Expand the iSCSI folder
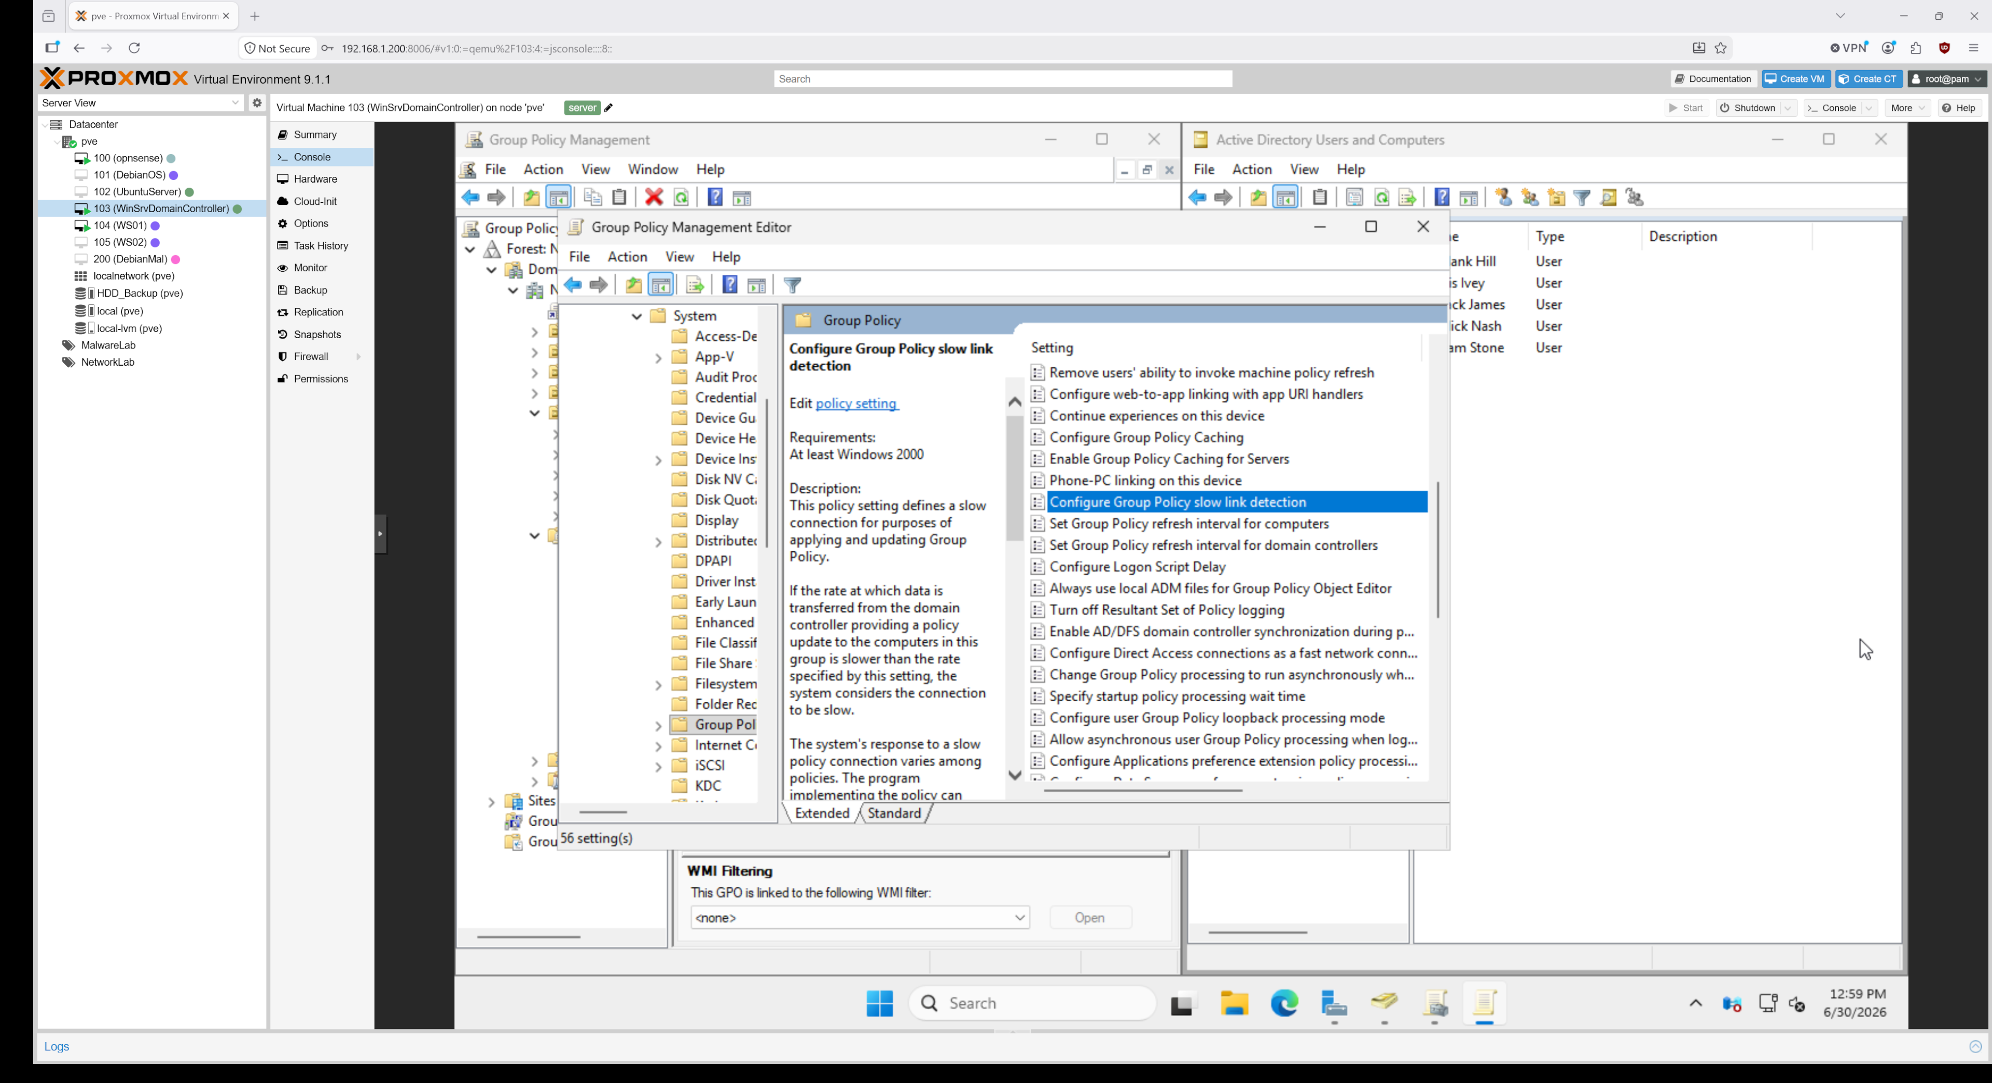This screenshot has height=1083, width=1992. [658, 767]
